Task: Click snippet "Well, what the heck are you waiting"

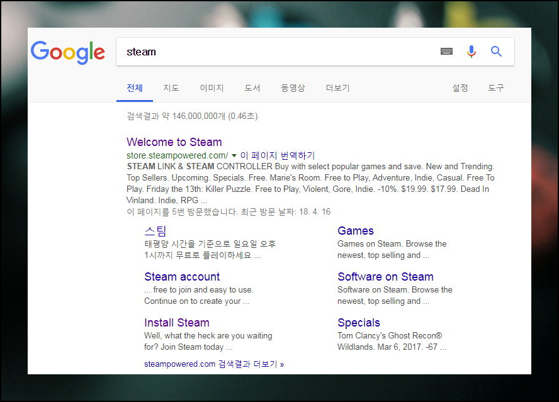Action: 208,336
